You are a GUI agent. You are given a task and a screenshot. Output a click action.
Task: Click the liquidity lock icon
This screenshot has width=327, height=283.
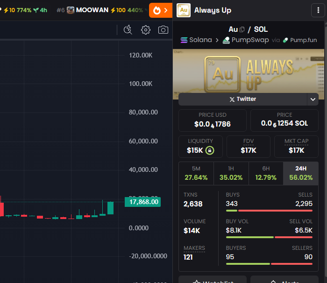pos(210,150)
